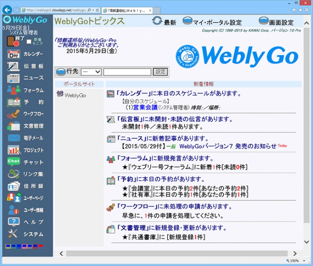Click the browser address bar URL
The height and width of the screenshot is (266, 313).
pos(56,10)
